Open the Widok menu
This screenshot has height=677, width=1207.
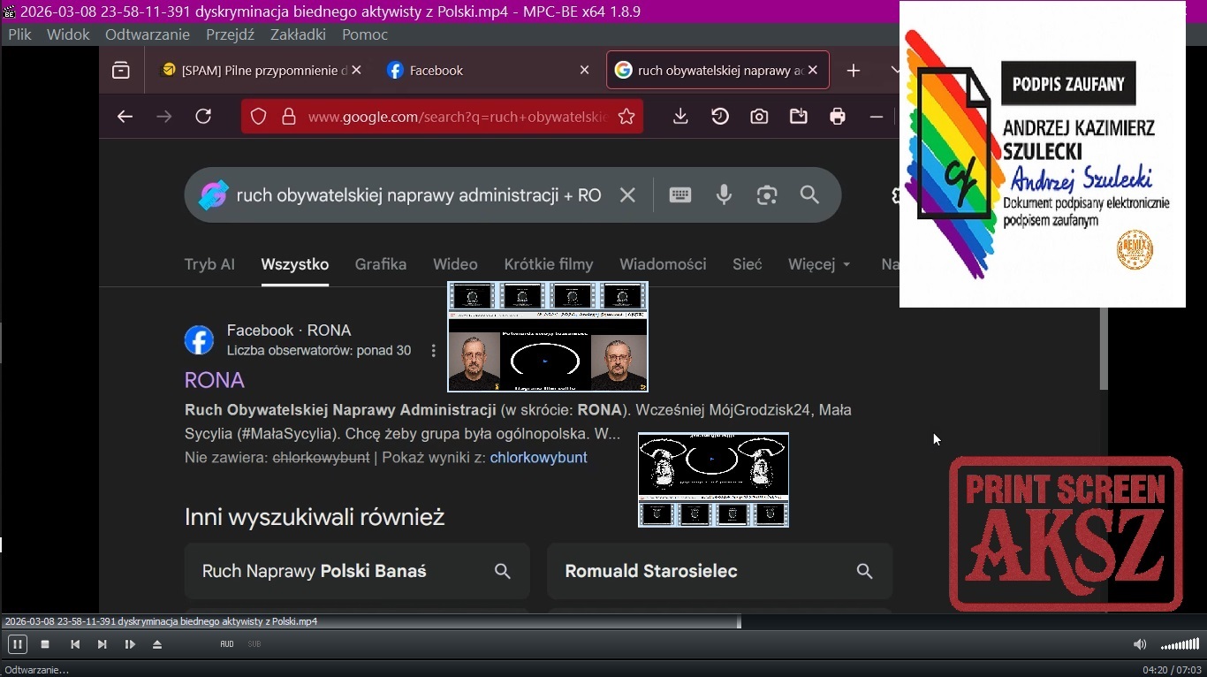click(x=68, y=34)
